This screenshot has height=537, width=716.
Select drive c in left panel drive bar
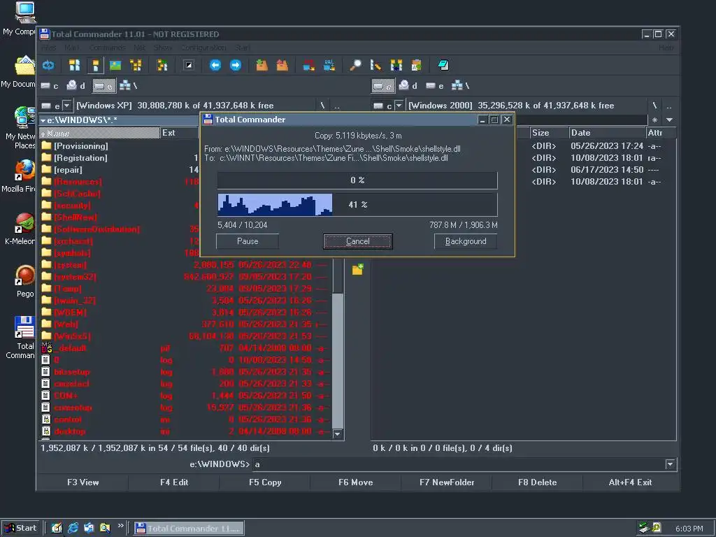(50, 86)
